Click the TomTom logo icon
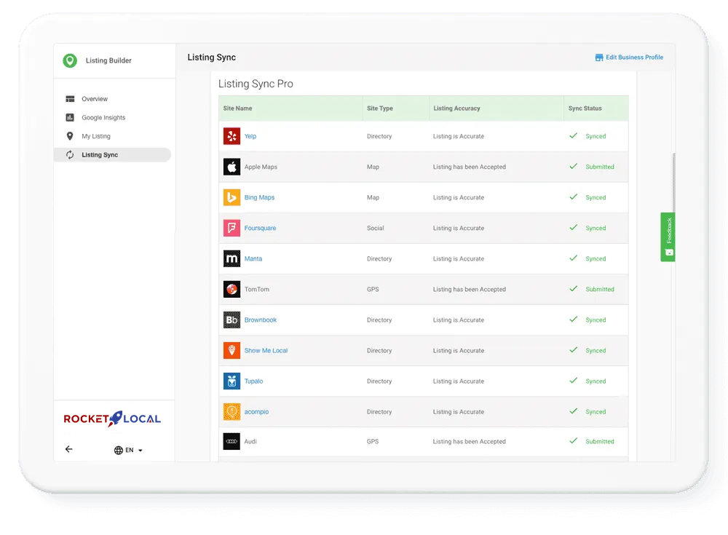Viewport: 728px width, 535px height. click(x=232, y=289)
